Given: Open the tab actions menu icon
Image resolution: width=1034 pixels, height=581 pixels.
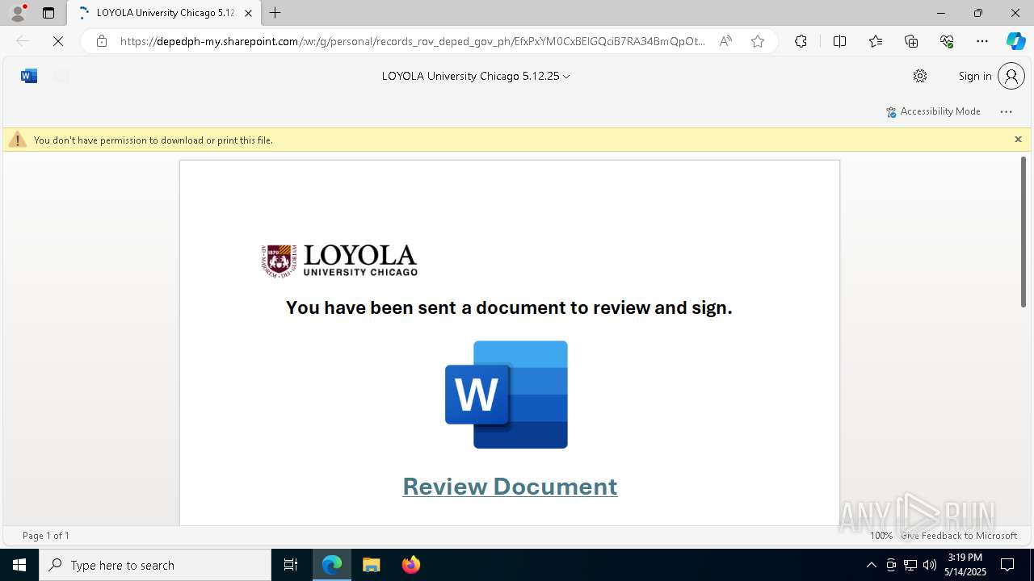Looking at the screenshot, I should tap(48, 13).
